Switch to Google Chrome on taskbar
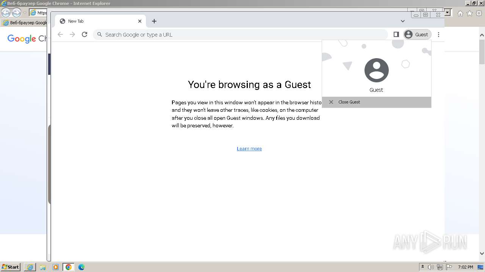 click(x=69, y=267)
